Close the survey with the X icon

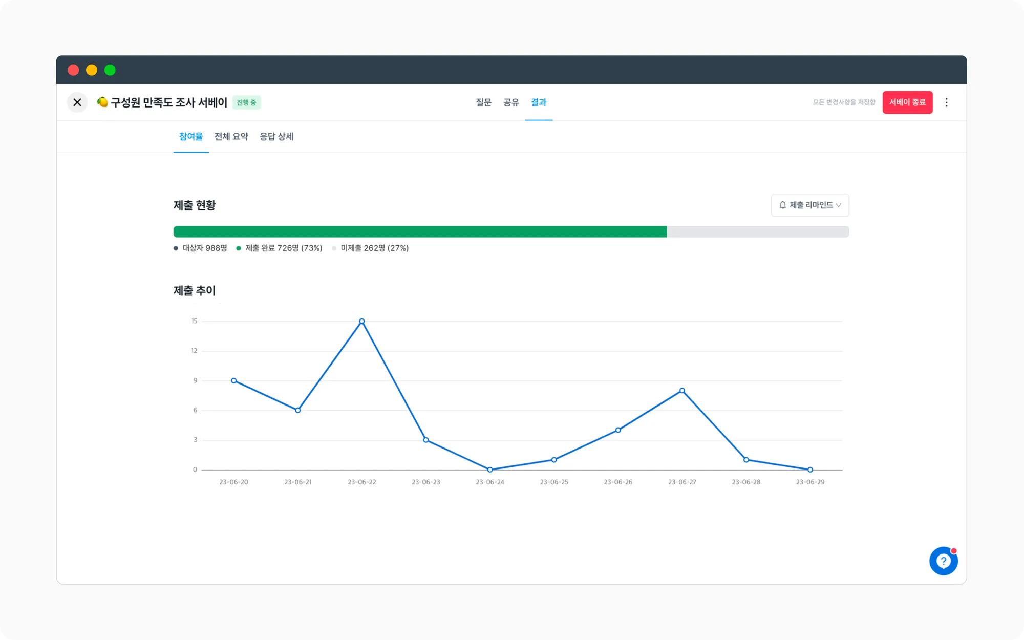(x=77, y=102)
